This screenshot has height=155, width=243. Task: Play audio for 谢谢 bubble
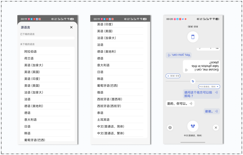(x=216, y=111)
